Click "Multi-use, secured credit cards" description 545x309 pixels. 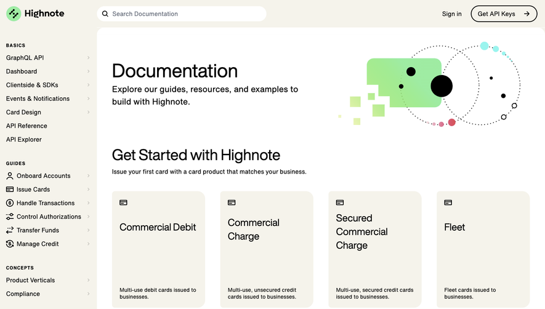pos(374,294)
